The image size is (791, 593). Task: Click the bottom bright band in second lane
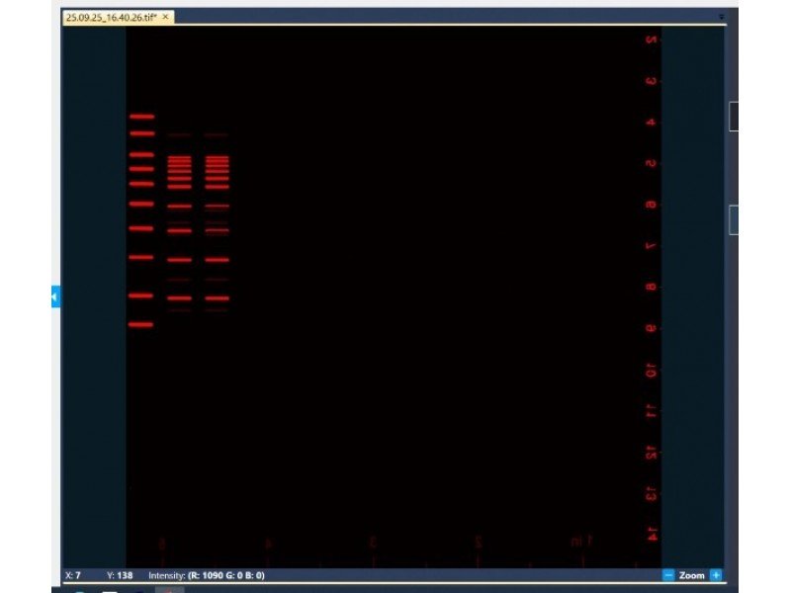179,297
